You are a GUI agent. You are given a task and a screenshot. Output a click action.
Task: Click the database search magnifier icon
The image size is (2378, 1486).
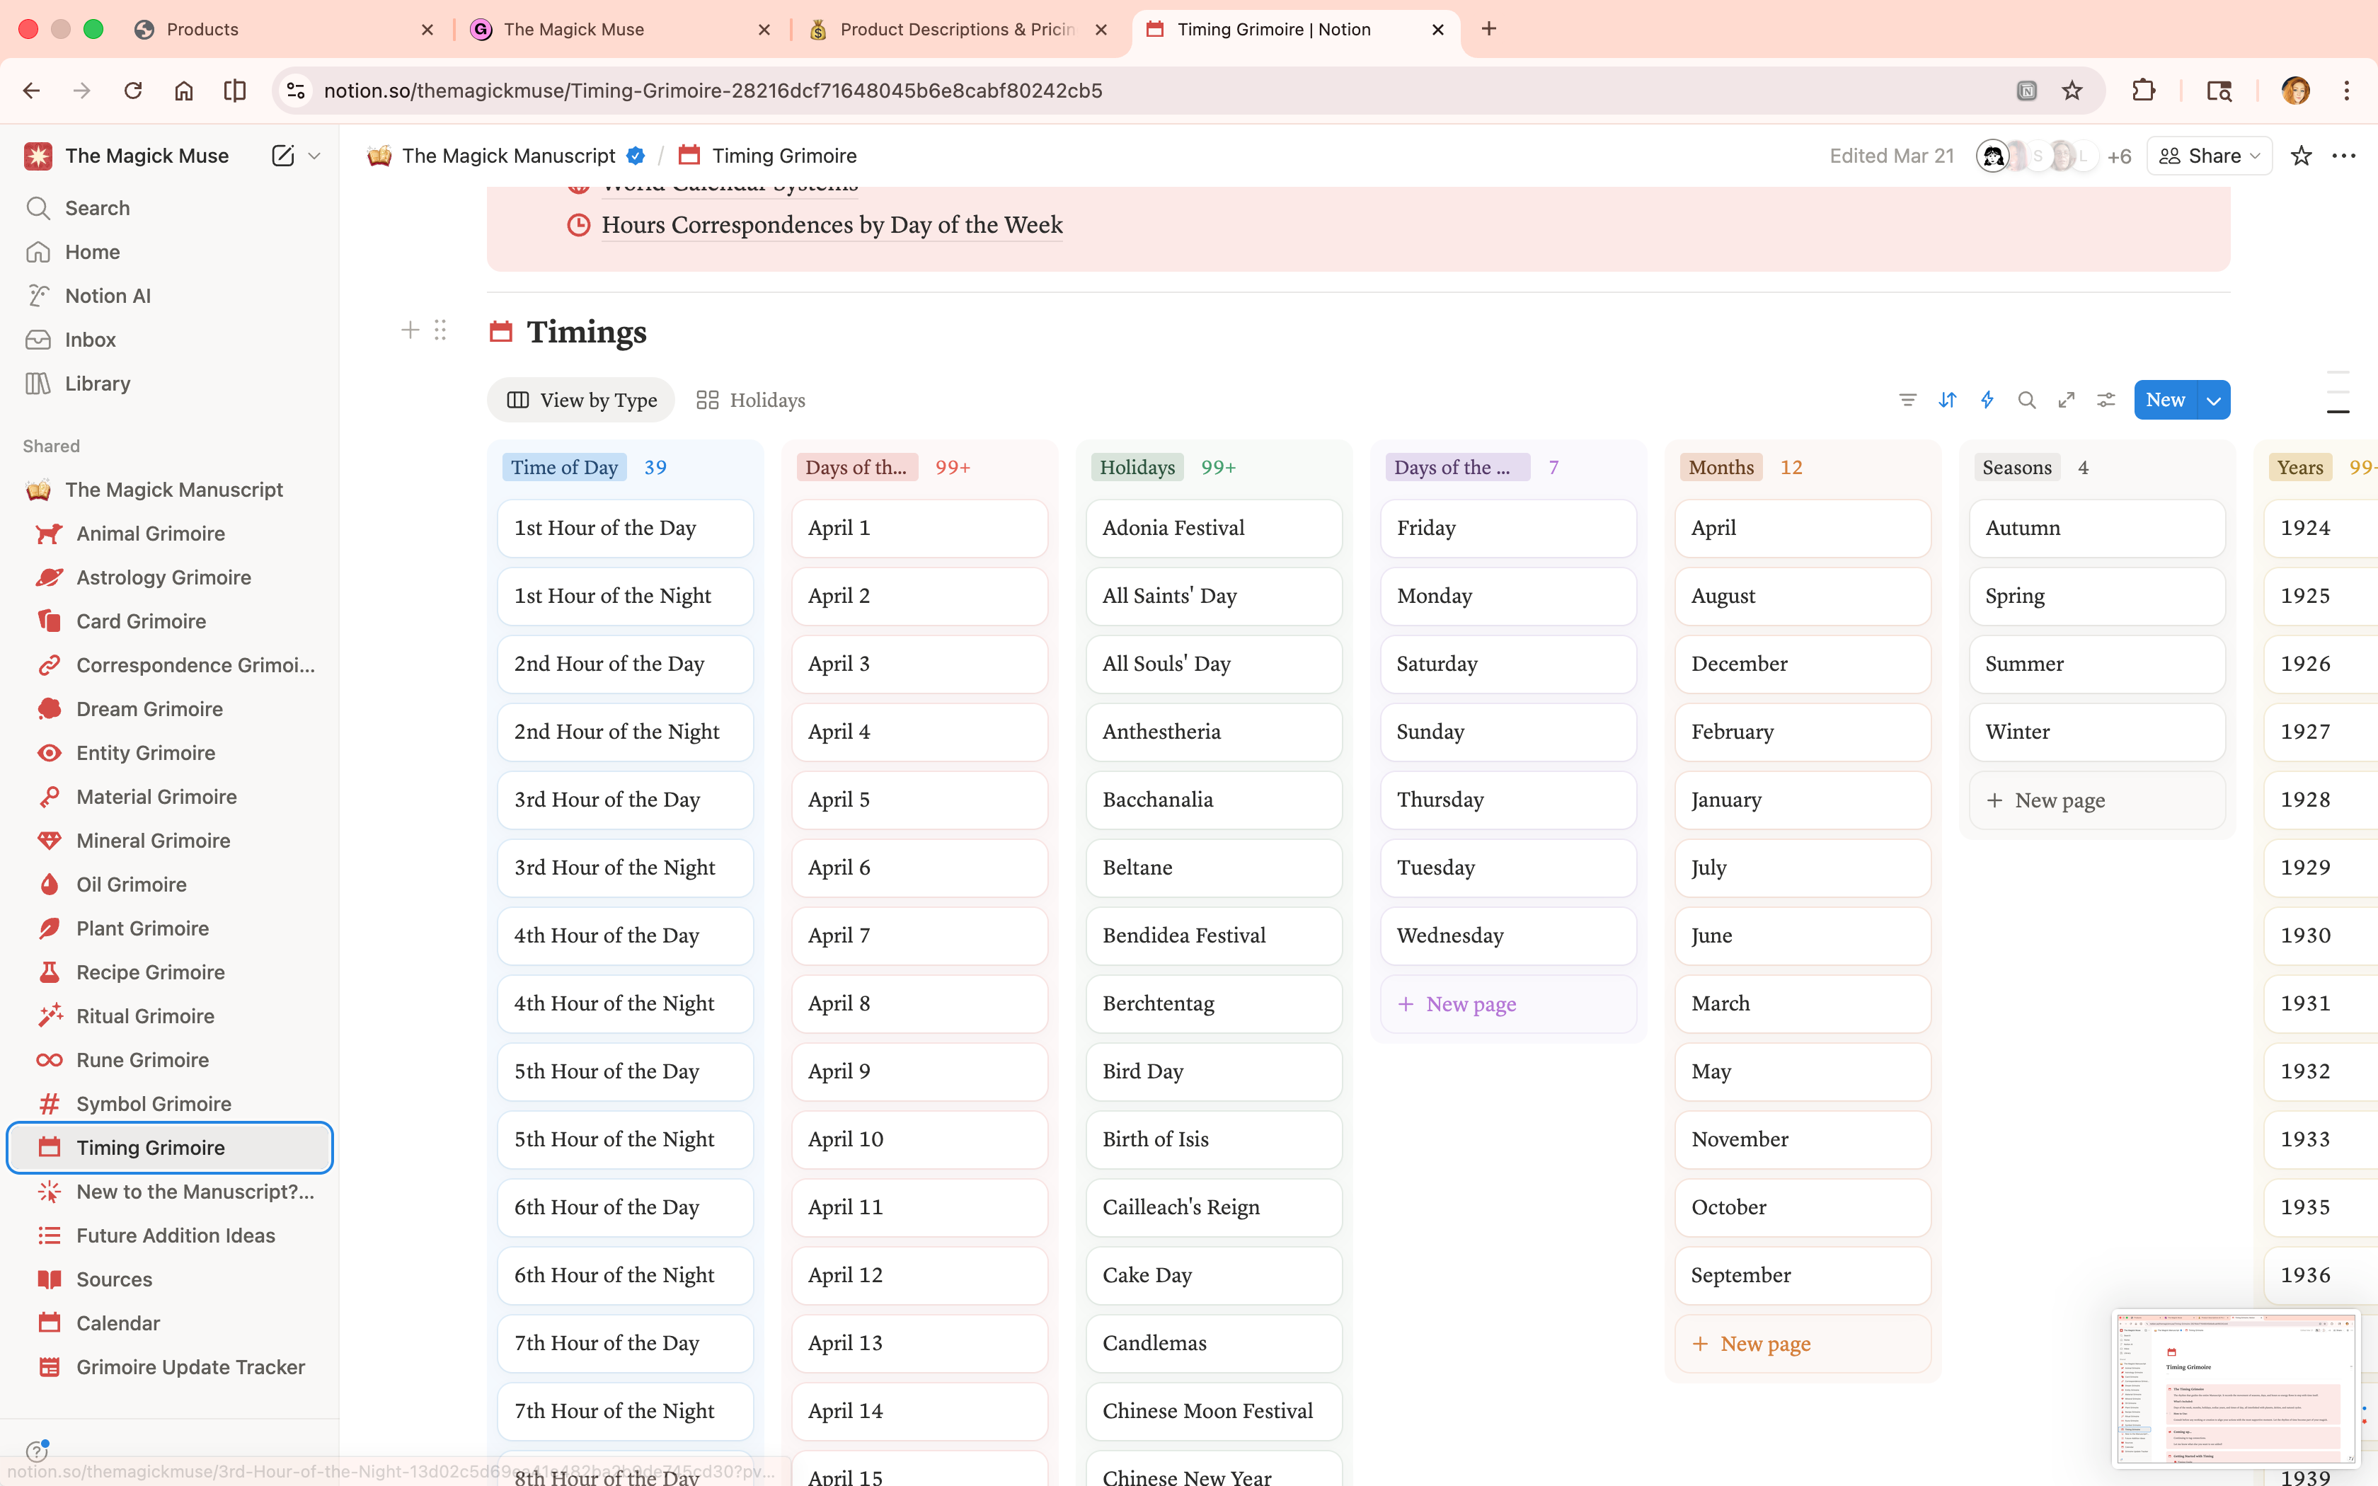[x=2026, y=400]
